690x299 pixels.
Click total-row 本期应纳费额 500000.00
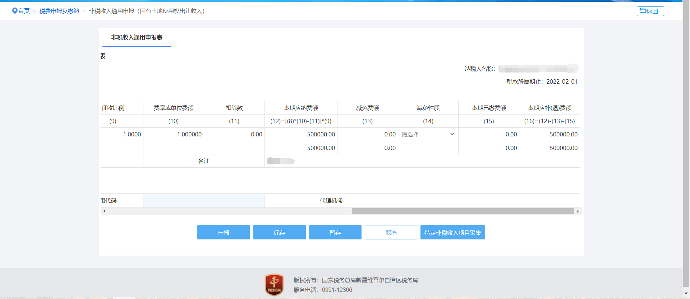pyautogui.click(x=321, y=148)
